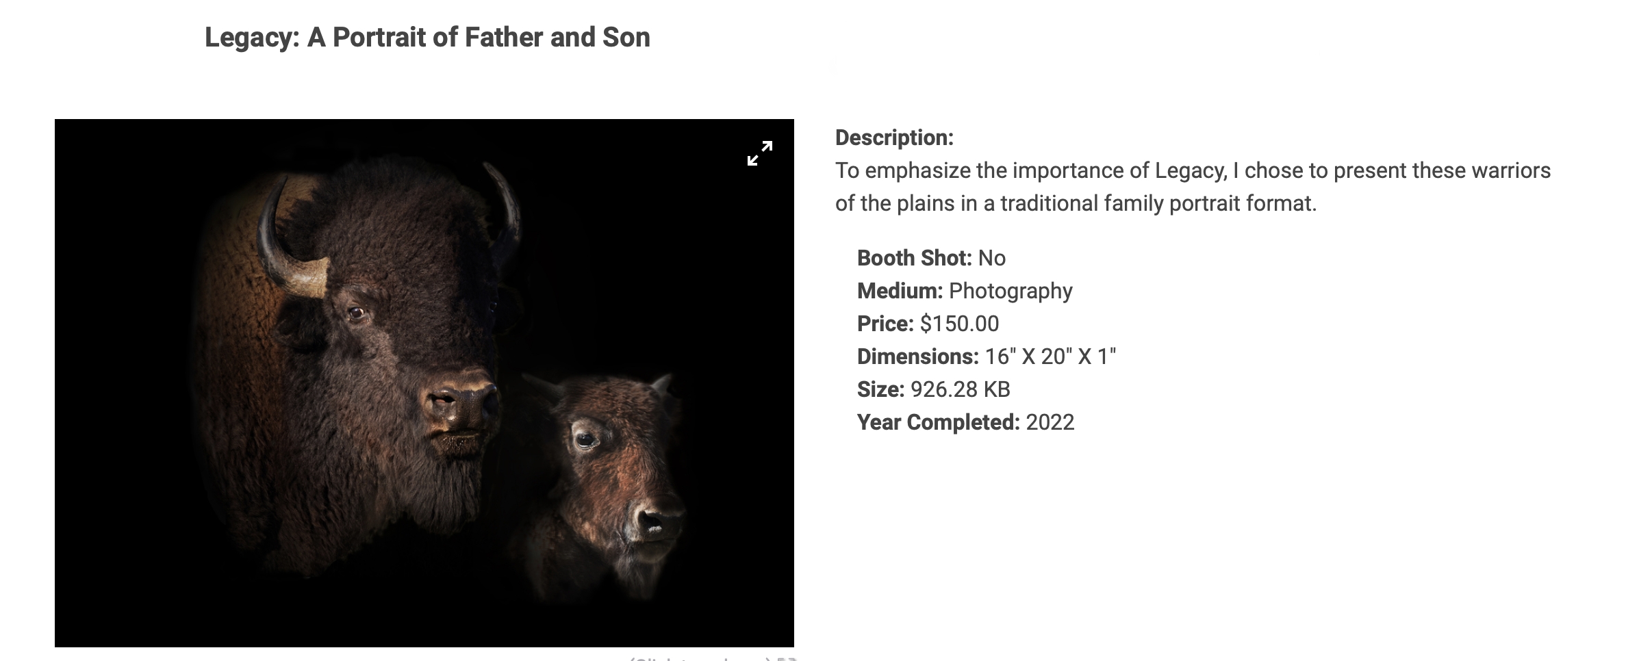Click the 926.28 KB size value

[960, 389]
